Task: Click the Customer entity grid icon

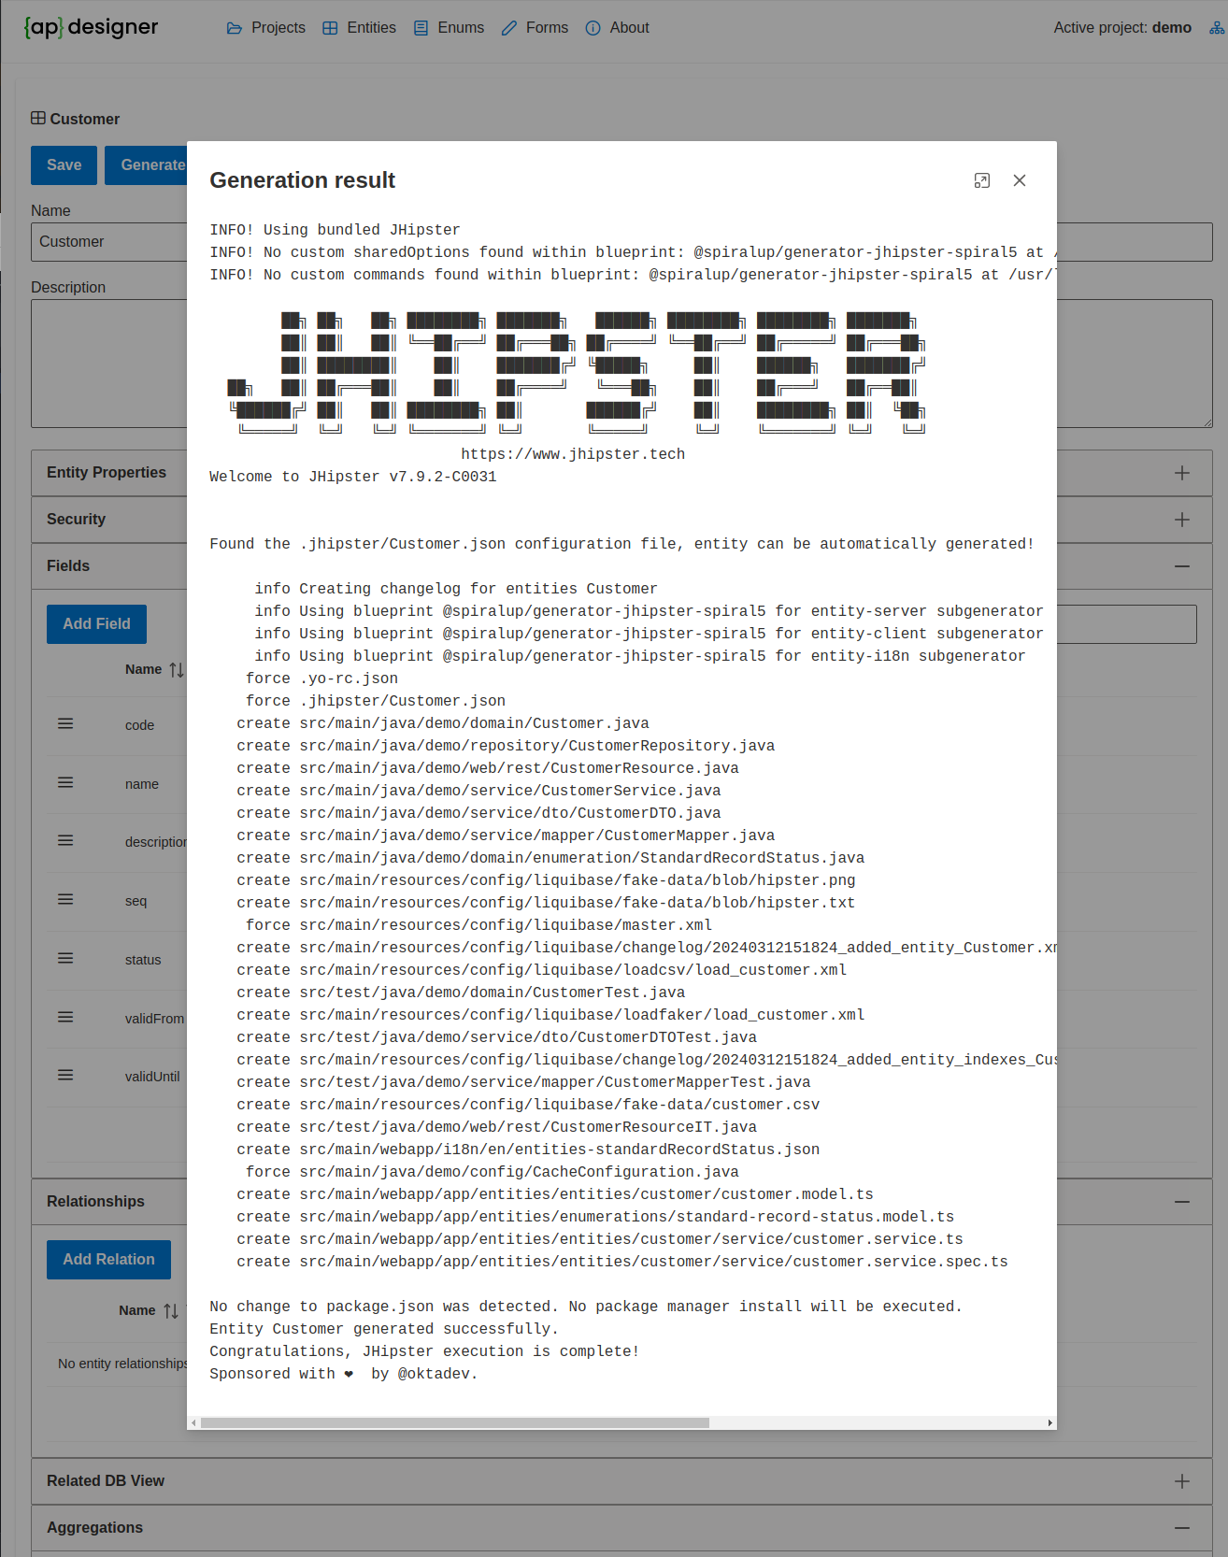Action: pyautogui.click(x=38, y=118)
